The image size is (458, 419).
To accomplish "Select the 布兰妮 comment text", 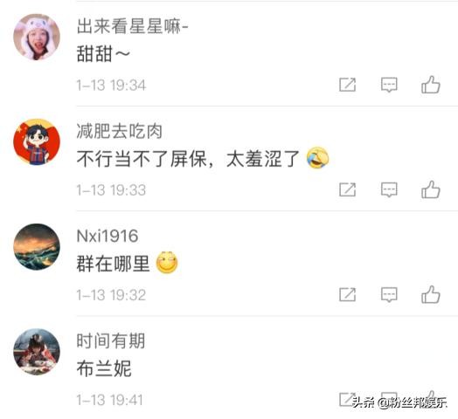I will pyautogui.click(x=104, y=368).
